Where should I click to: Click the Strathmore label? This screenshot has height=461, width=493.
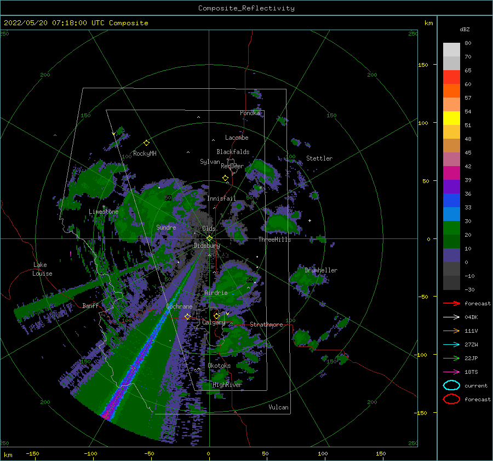click(x=267, y=325)
